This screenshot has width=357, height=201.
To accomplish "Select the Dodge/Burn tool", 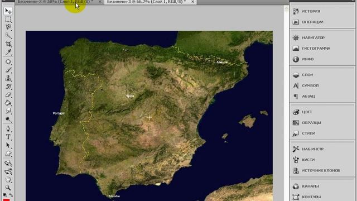I will [x=8, y=119].
